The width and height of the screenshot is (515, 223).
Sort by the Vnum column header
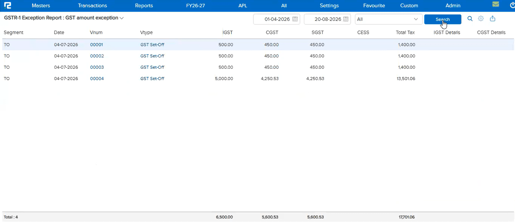[96, 33]
